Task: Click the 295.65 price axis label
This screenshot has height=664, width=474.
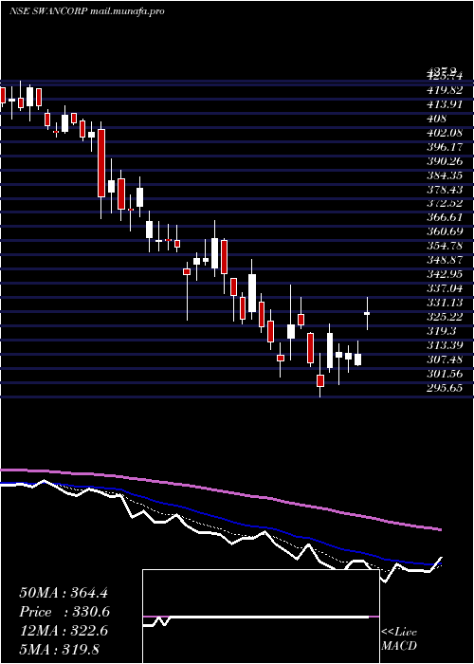Action: coord(446,388)
